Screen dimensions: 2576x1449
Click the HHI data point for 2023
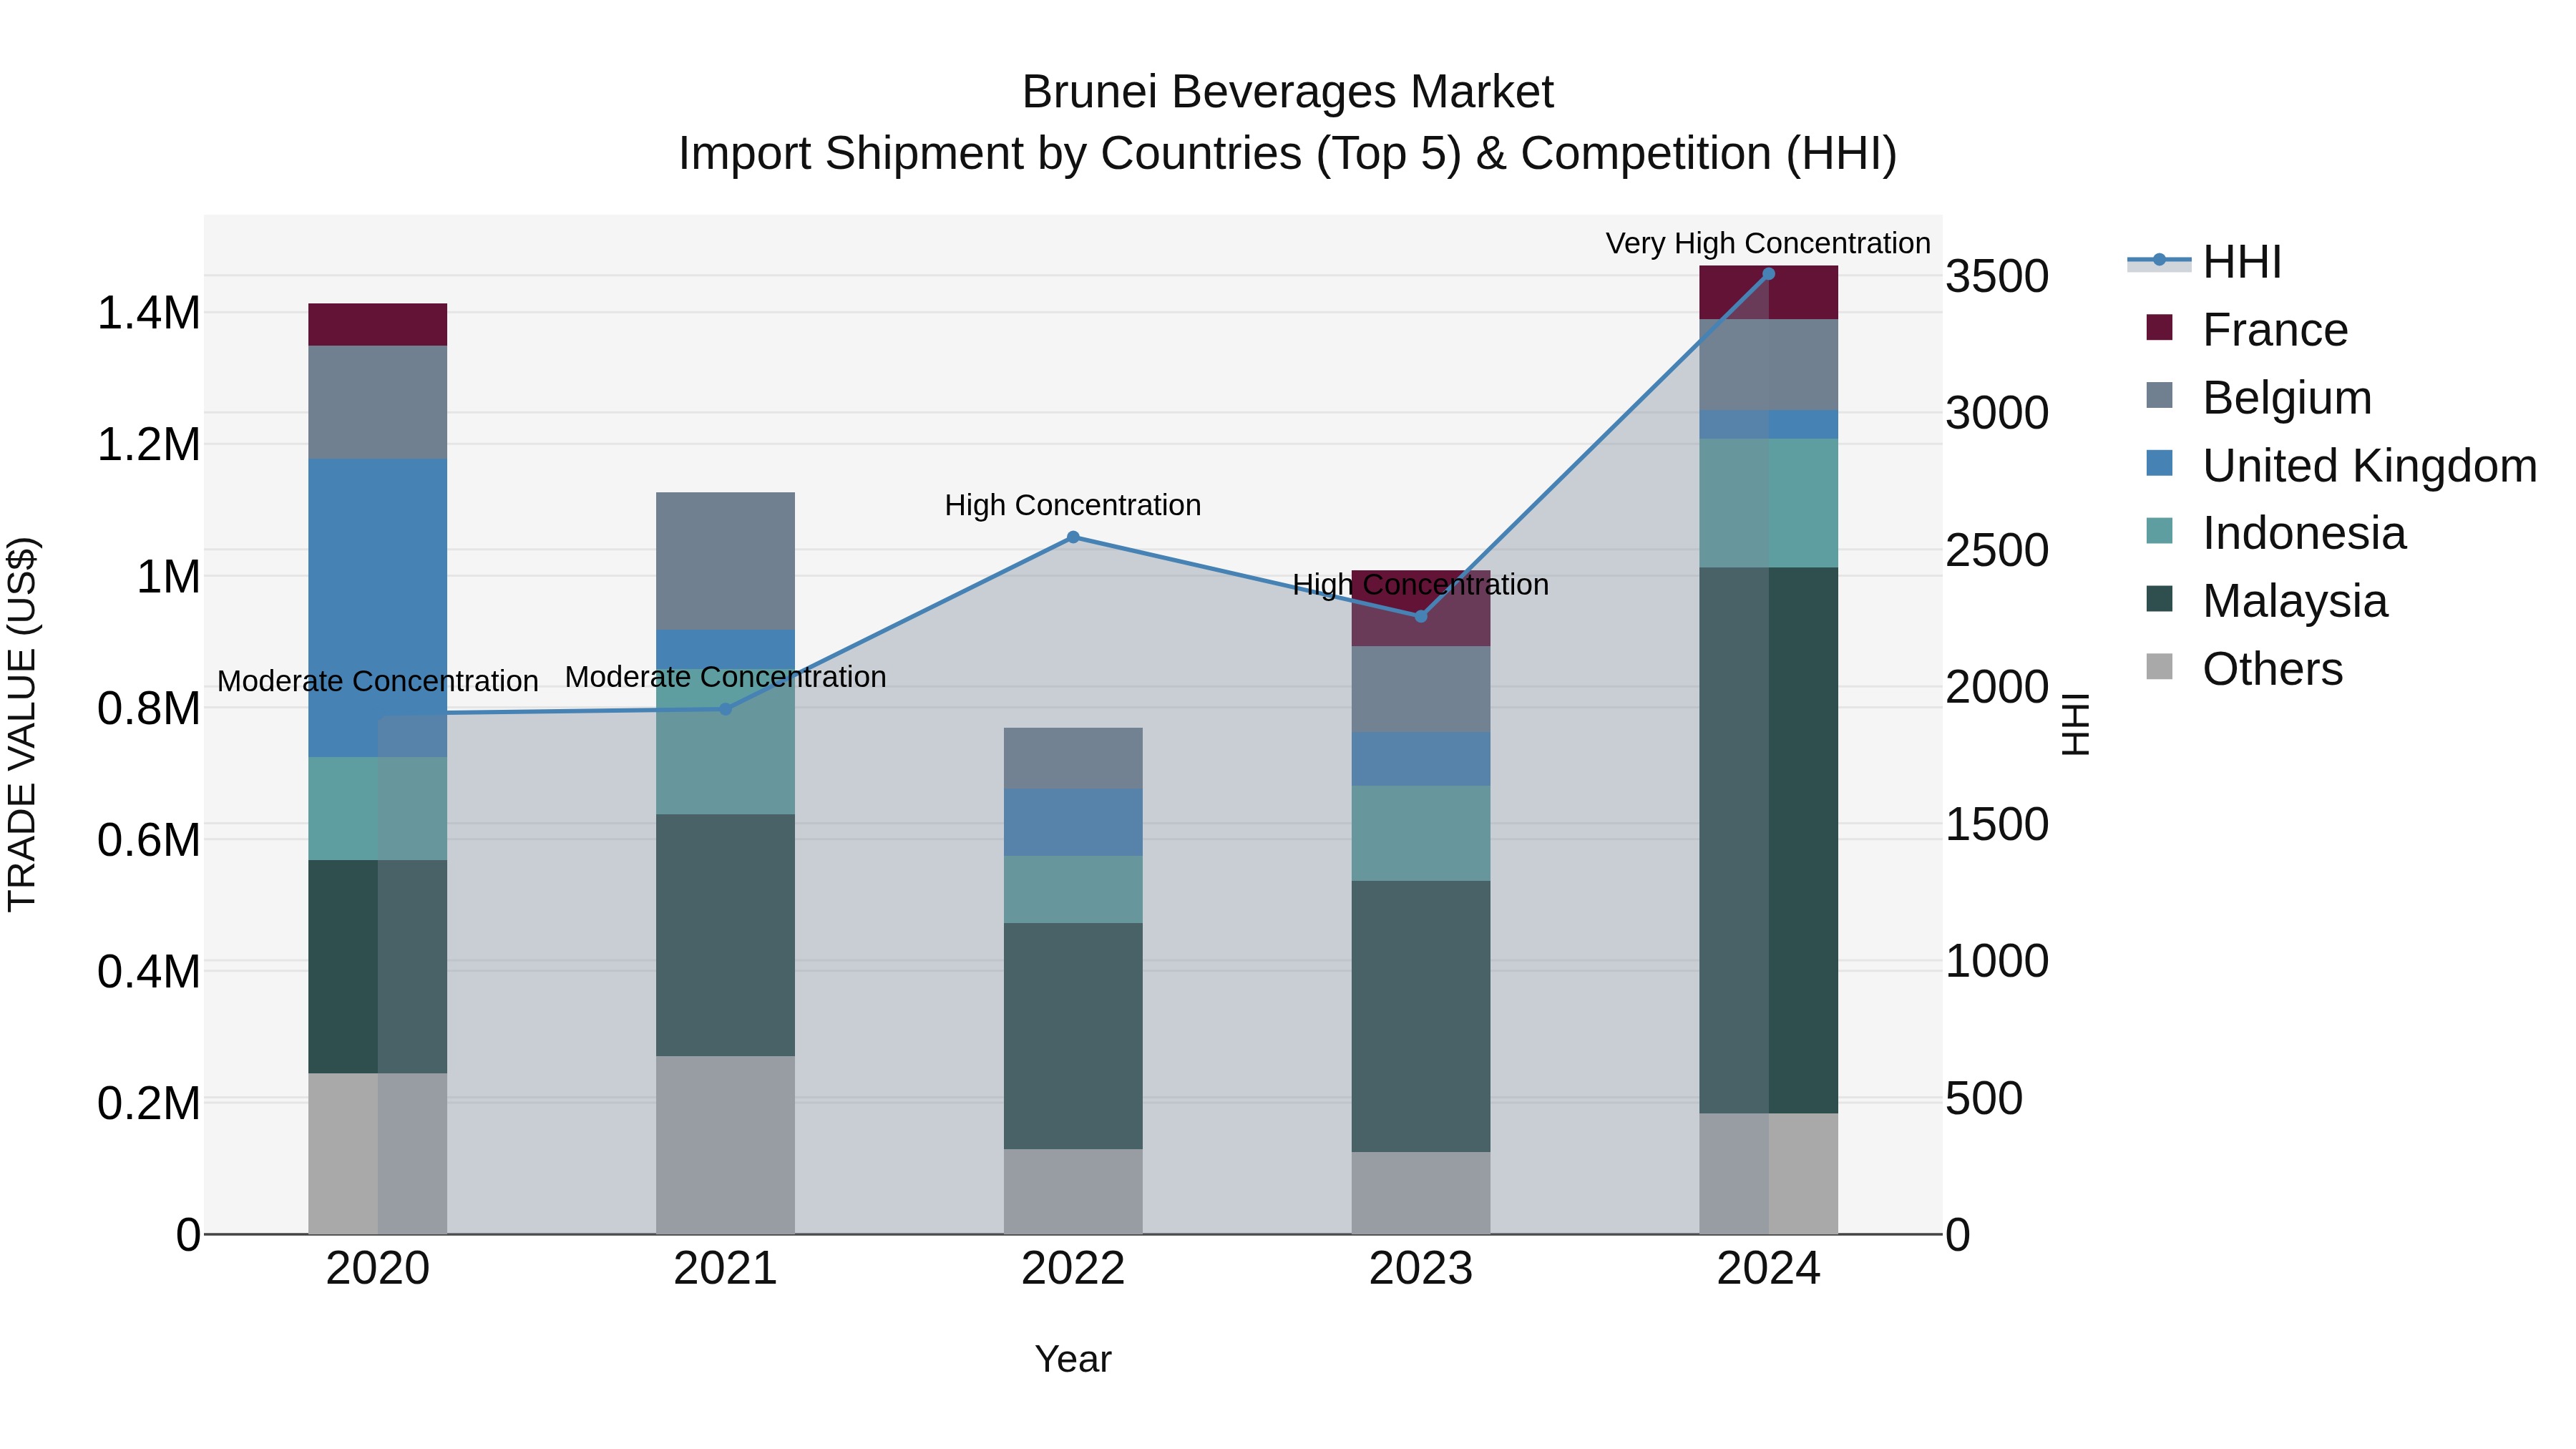pos(1421,616)
